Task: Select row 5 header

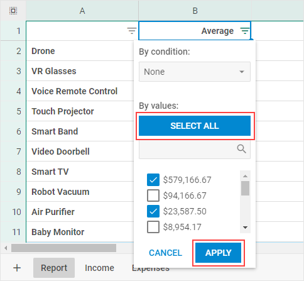Action: click(13, 111)
